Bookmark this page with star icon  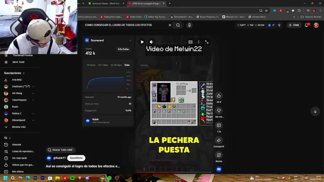[266, 11]
